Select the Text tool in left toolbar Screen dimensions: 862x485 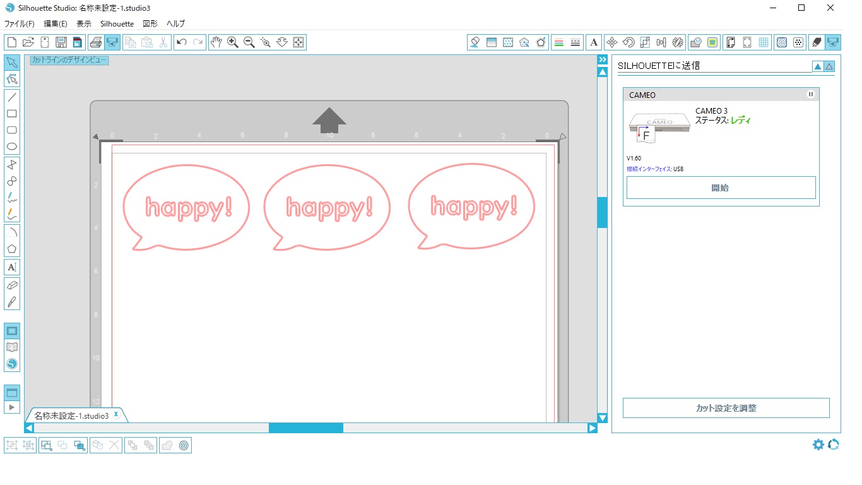[11, 267]
